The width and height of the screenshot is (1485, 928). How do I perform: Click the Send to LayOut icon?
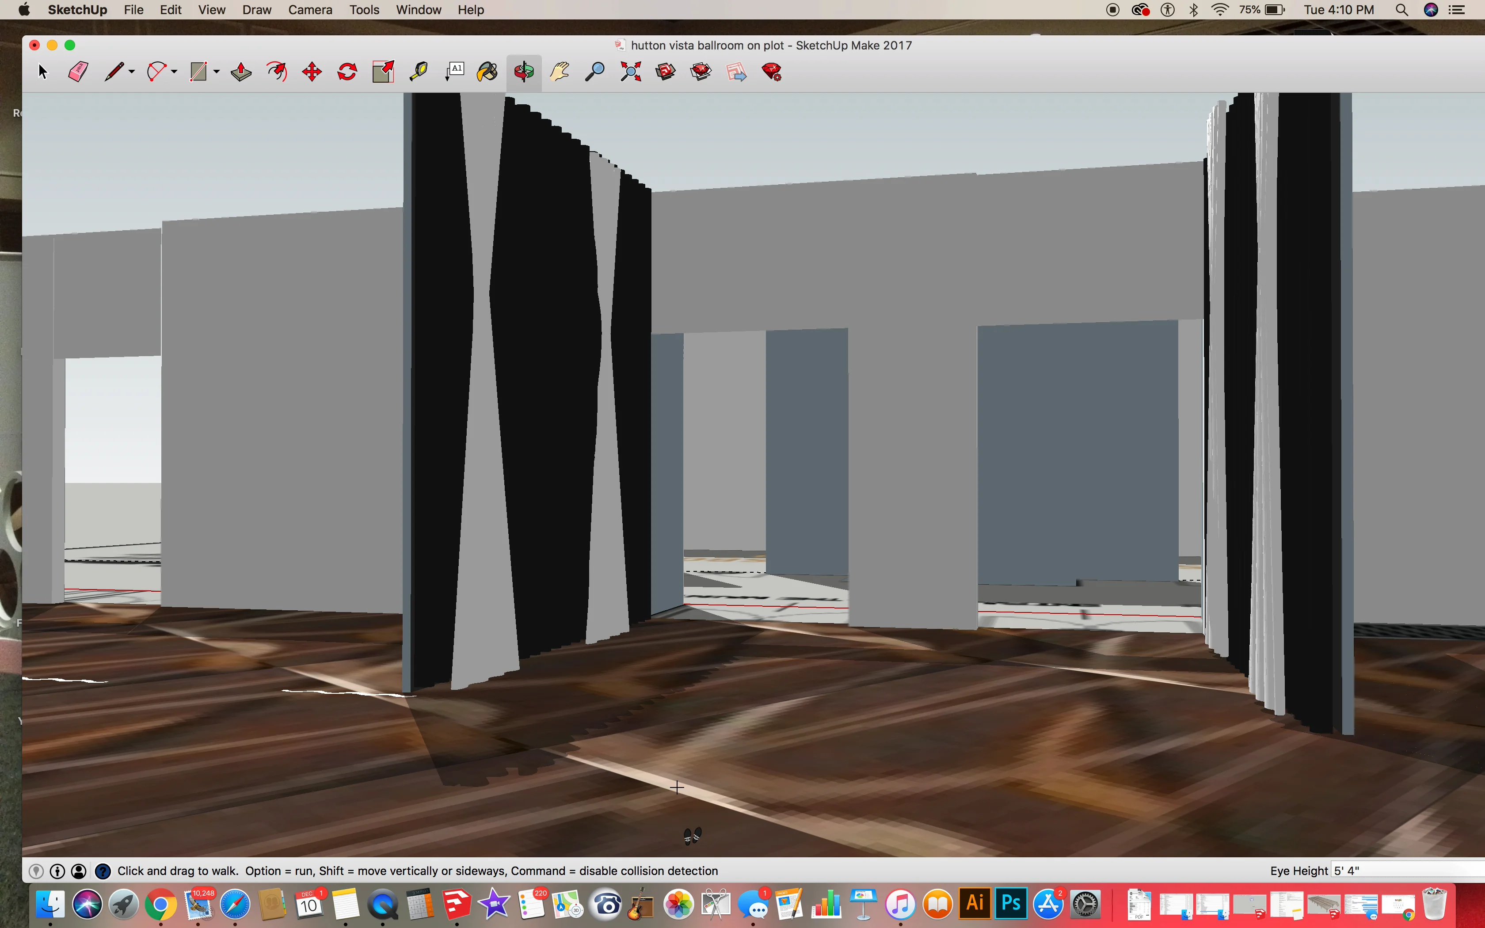(x=736, y=72)
